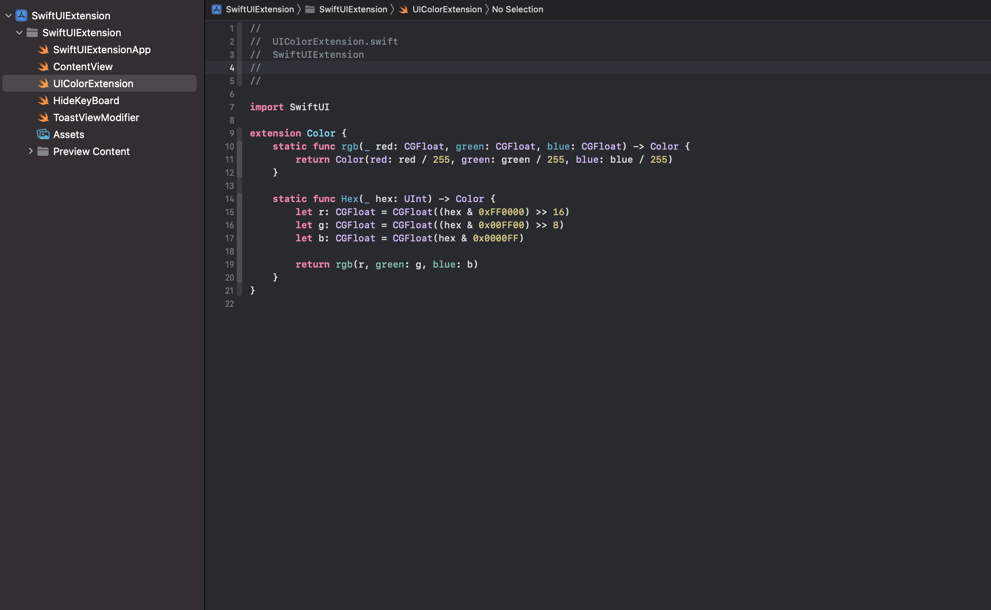The width and height of the screenshot is (991, 610).
Task: Click the SwiftUIExtensionApp swift file icon
Action: pos(43,50)
